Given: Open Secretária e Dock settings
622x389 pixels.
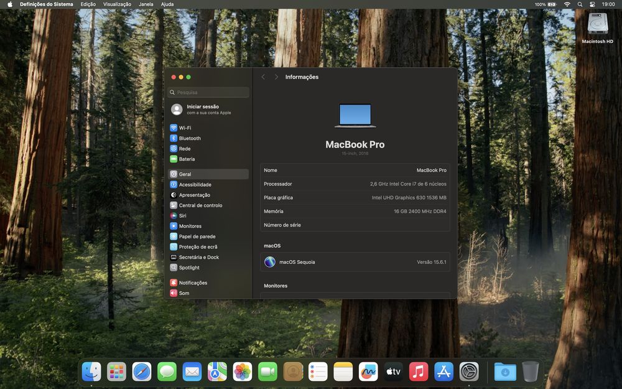Looking at the screenshot, I should coord(208,257).
